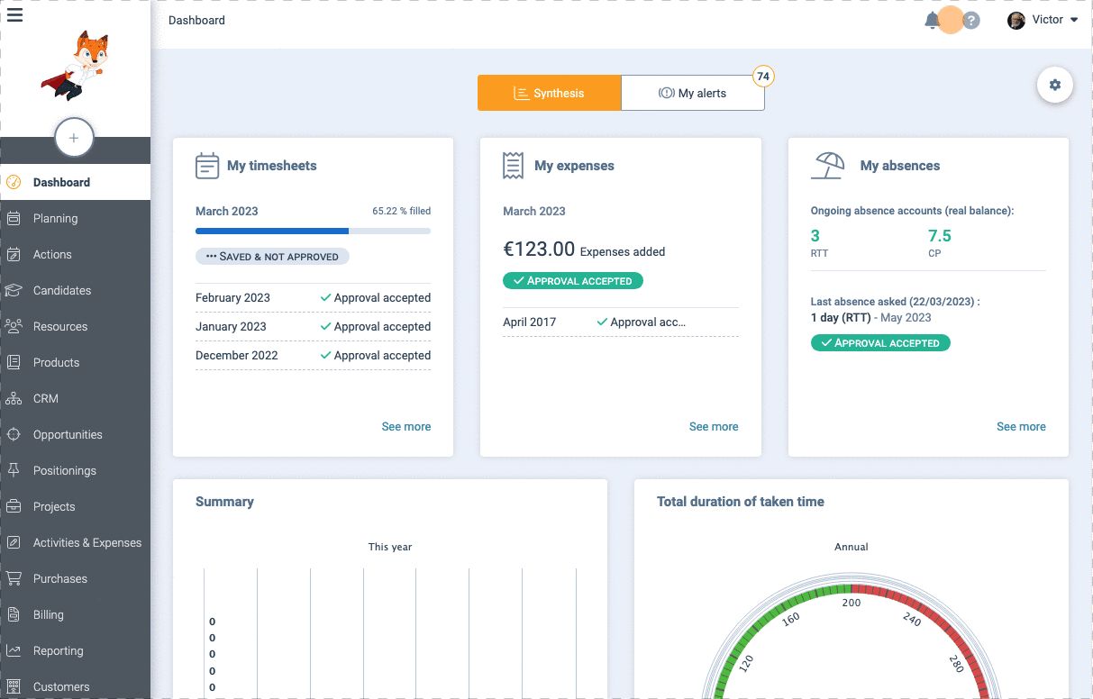
Task: Click the Opportunities target icon
Action: point(14,434)
